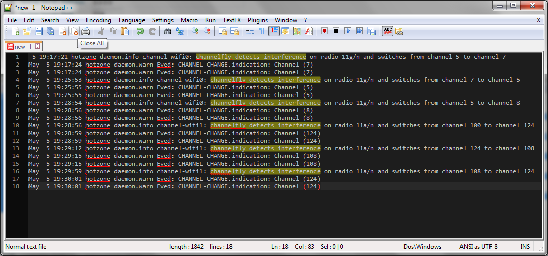Open the document map toolbar icon
This screenshot has width=548, height=256.
tap(297, 31)
